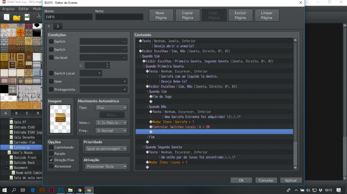Open Editar menu
Viewport: 347px width, 194px height.
23,9
